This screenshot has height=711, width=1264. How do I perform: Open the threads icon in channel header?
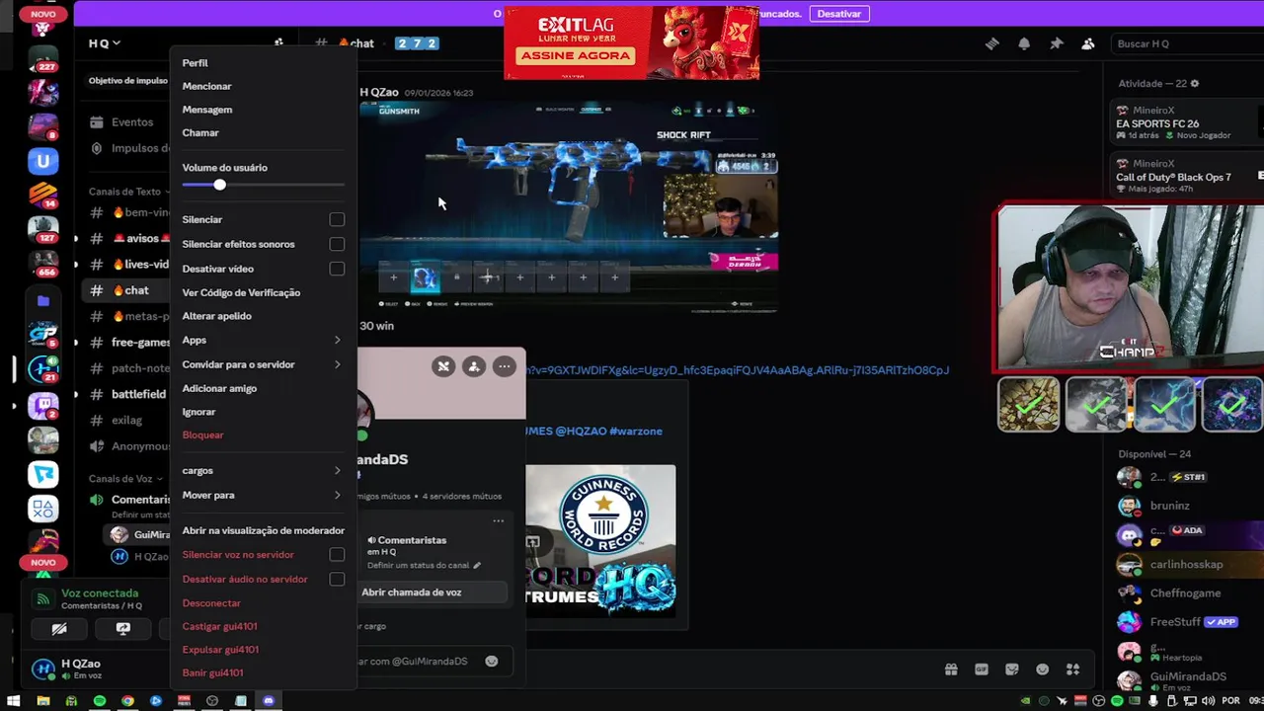pyautogui.click(x=992, y=43)
